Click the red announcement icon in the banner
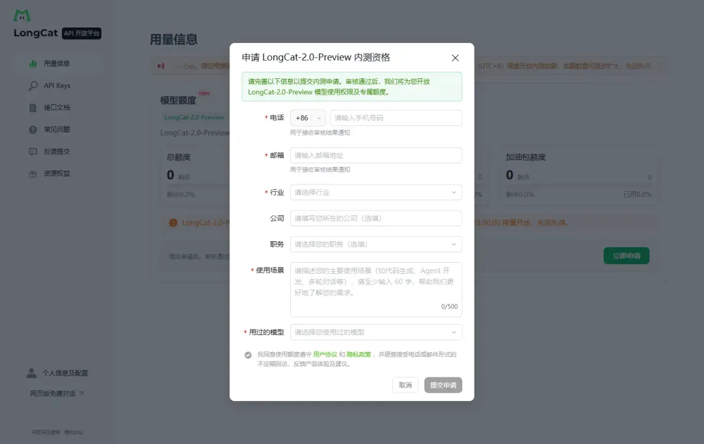This screenshot has width=704, height=444. [161, 66]
